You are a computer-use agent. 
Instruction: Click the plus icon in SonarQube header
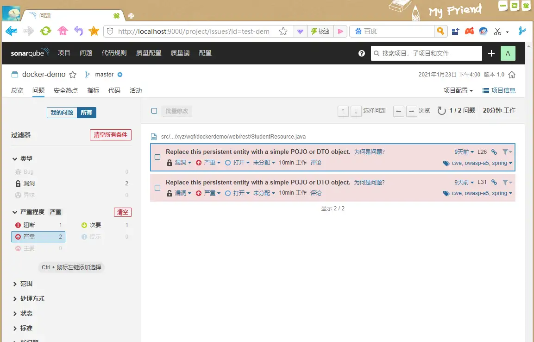coord(491,53)
